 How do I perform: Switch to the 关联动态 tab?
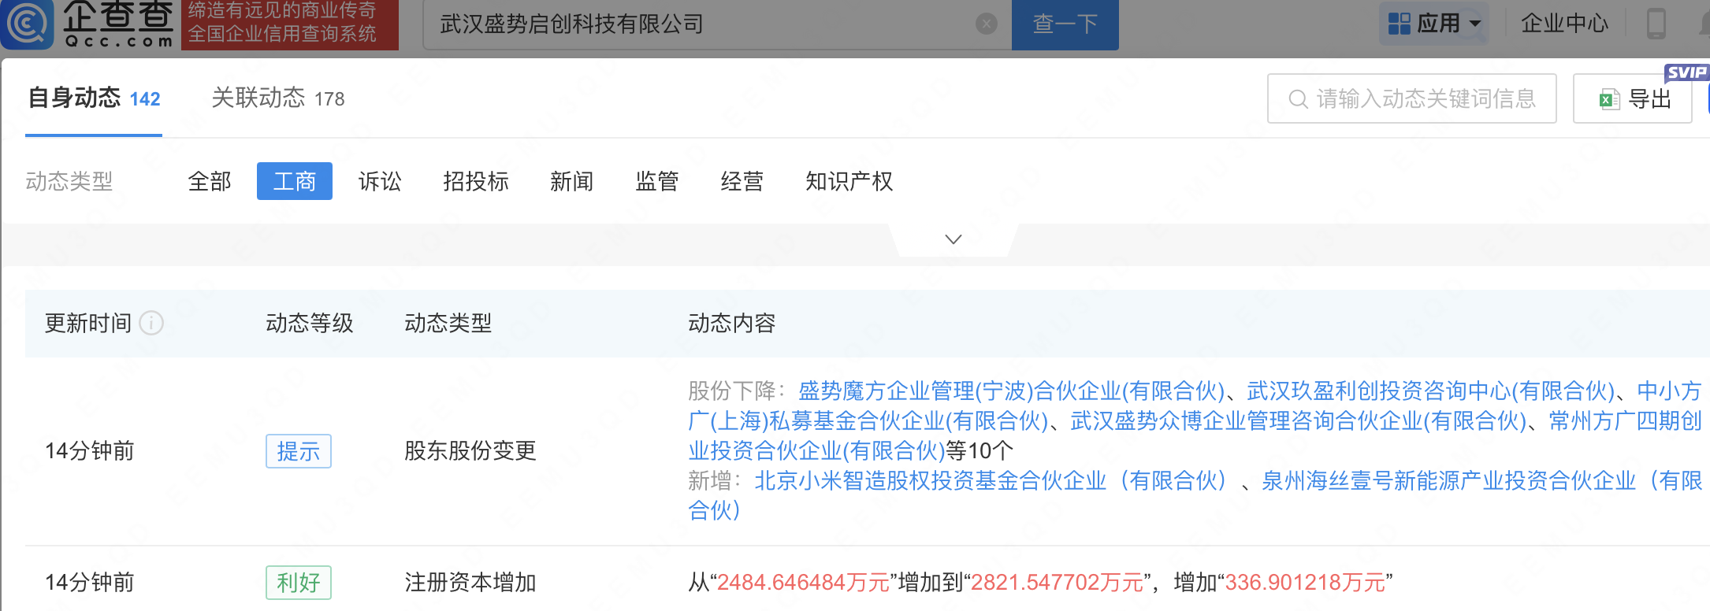pos(278,98)
